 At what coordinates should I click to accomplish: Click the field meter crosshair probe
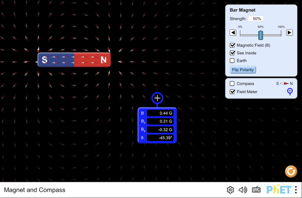[x=157, y=98]
